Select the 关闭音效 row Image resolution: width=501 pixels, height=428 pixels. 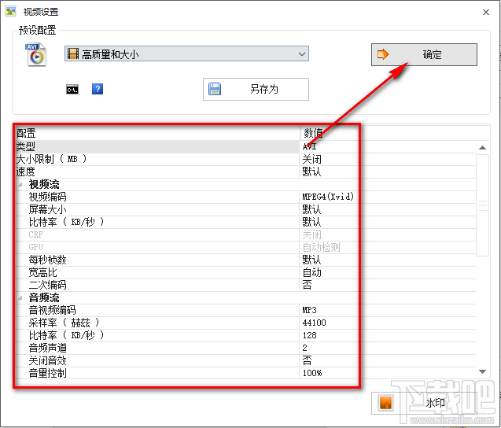(x=245, y=360)
